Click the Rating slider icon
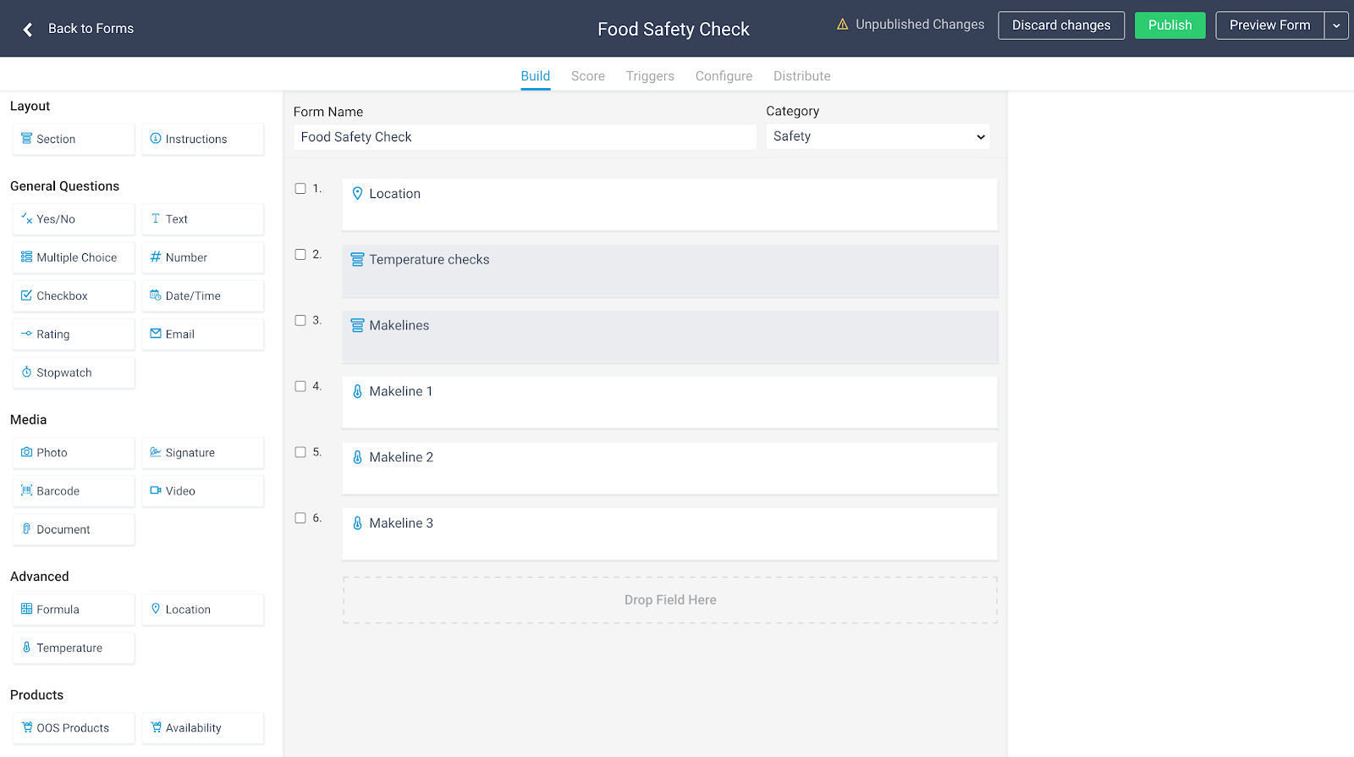1354x757 pixels. click(26, 334)
